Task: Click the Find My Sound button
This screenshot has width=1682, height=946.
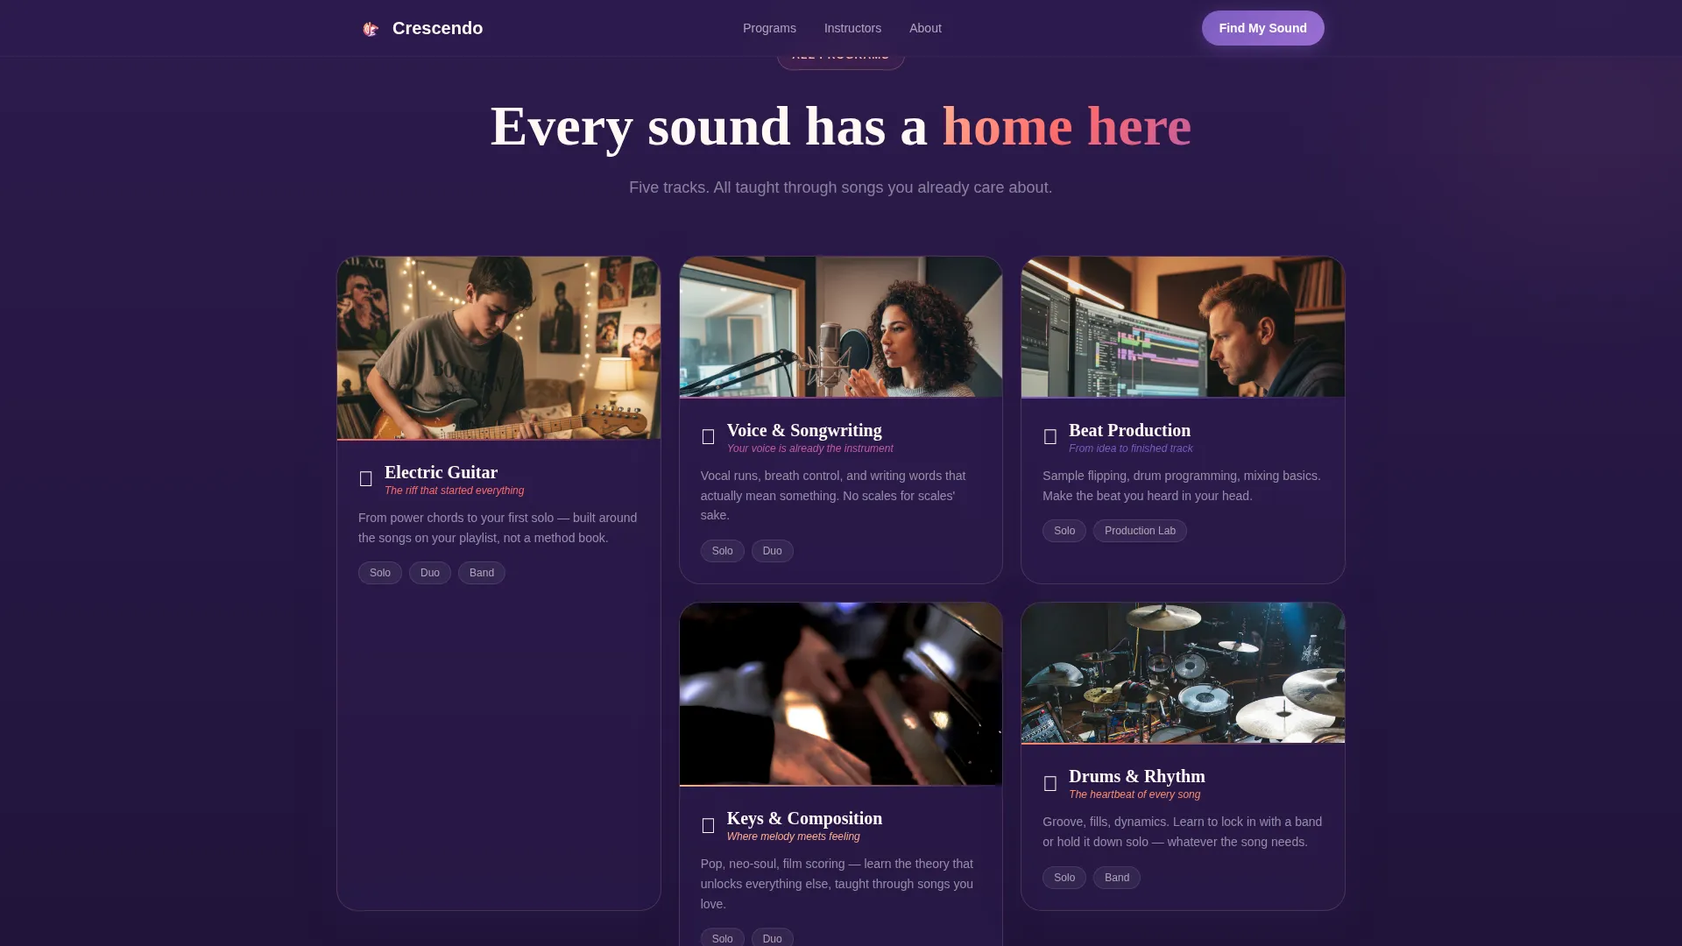Action: coord(1262,28)
